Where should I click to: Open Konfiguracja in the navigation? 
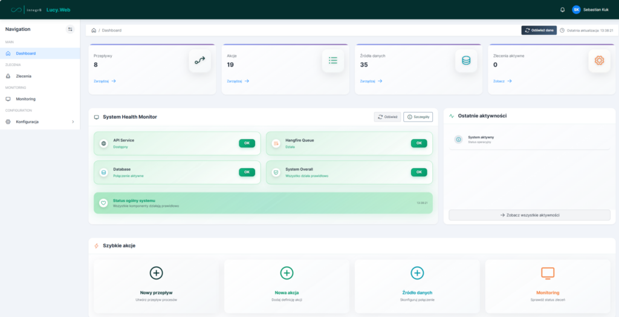(40, 122)
